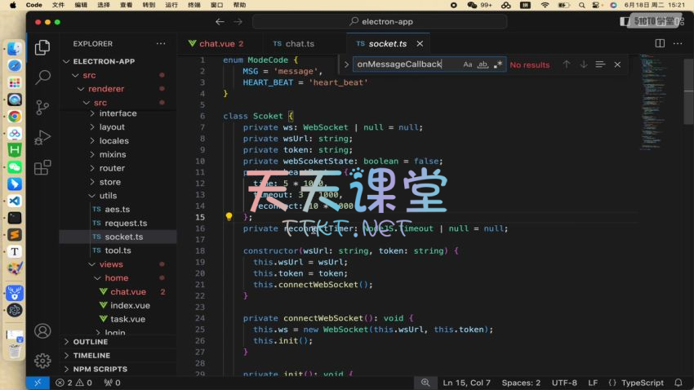
Task: Open the 终端 menu in menu bar
Action: pos(194,5)
